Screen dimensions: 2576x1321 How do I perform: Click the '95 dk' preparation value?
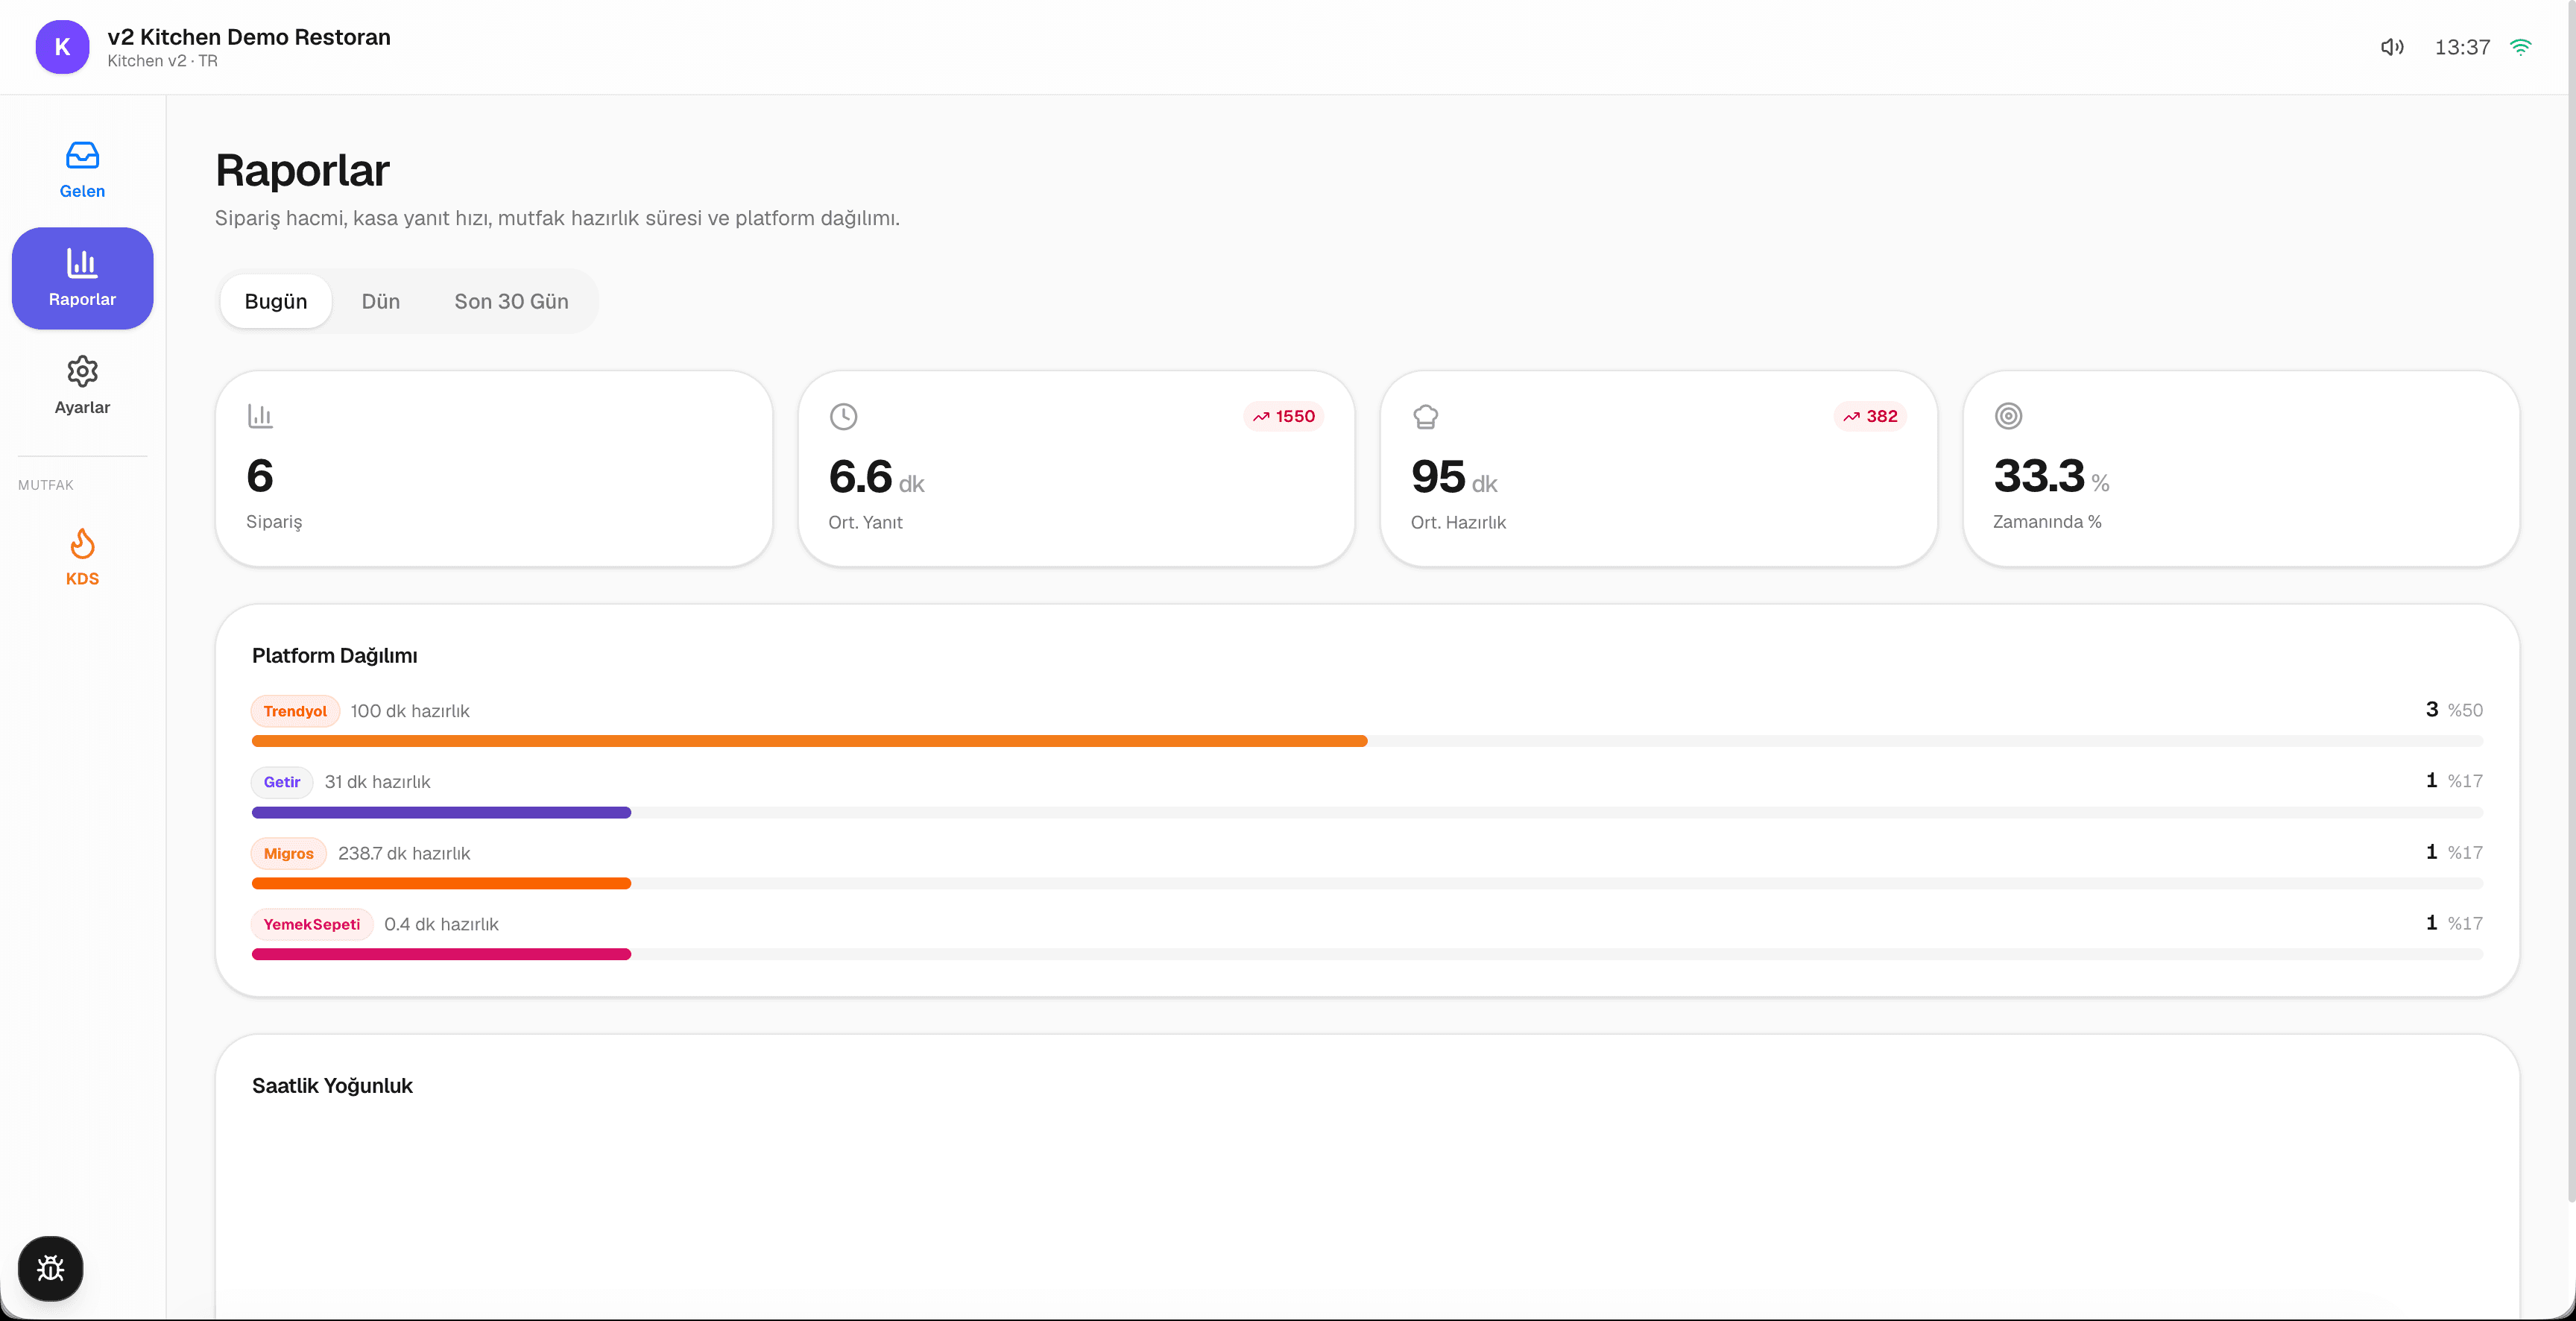[x=1454, y=477]
